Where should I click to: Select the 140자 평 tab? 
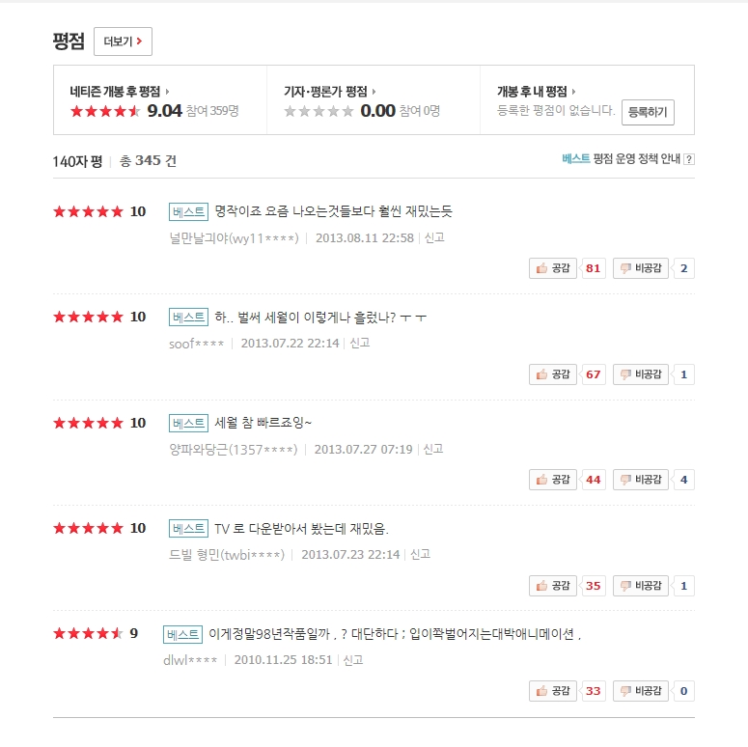(x=77, y=161)
